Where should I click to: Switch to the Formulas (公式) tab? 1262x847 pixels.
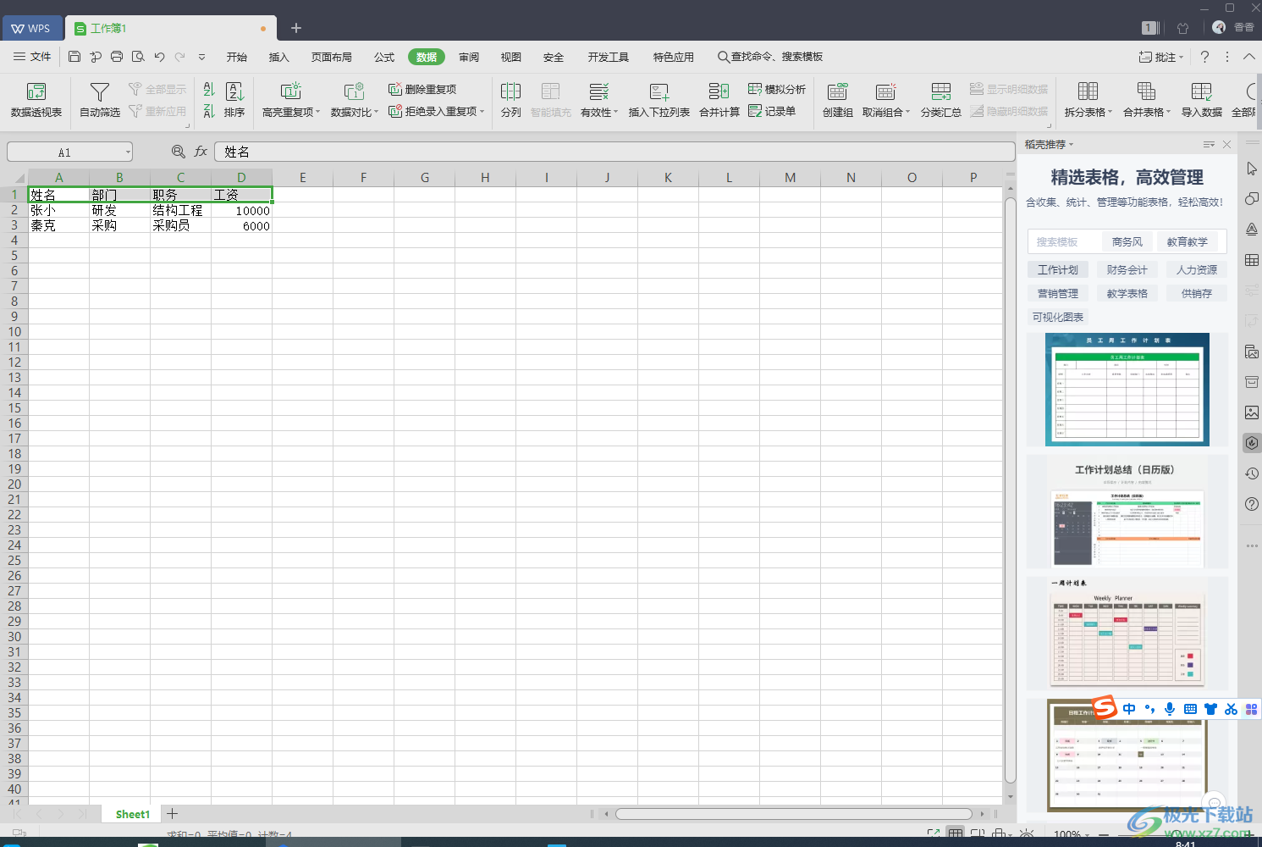pos(384,57)
